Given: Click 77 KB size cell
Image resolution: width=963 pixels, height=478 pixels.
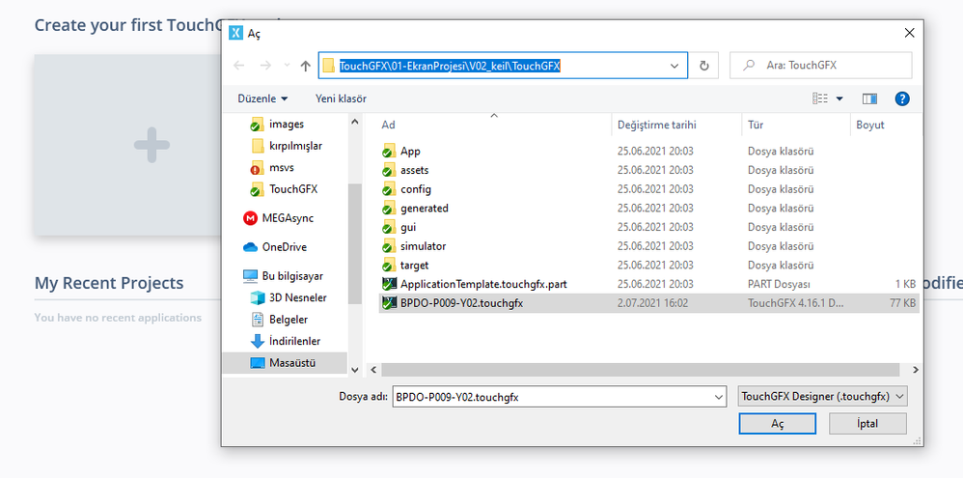Looking at the screenshot, I should tap(902, 303).
